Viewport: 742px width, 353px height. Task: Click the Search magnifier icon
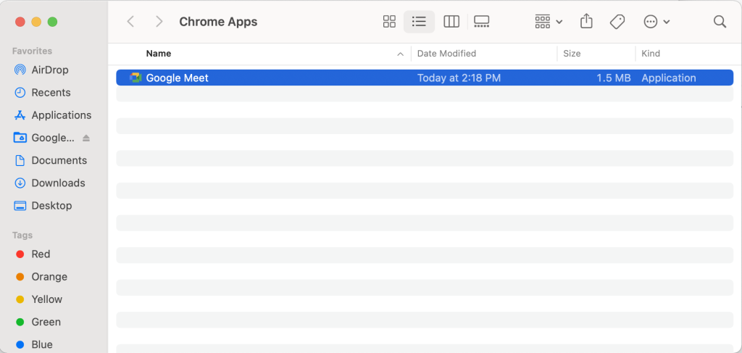720,22
